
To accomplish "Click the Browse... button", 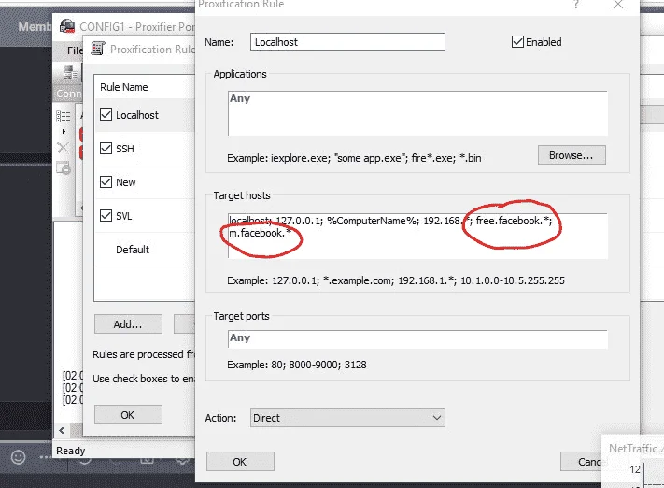I will (x=572, y=155).
